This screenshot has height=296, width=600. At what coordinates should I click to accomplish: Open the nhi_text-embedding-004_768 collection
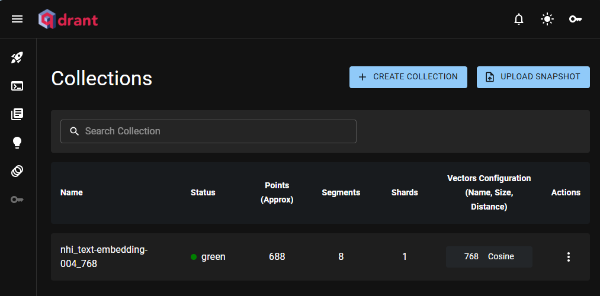pos(104,257)
